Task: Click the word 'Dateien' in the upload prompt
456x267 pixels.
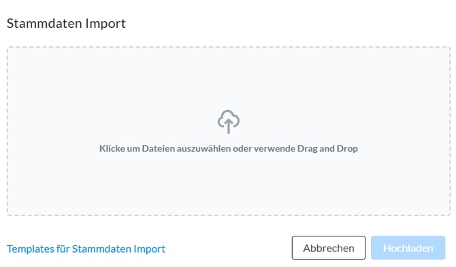Action: [x=159, y=149]
